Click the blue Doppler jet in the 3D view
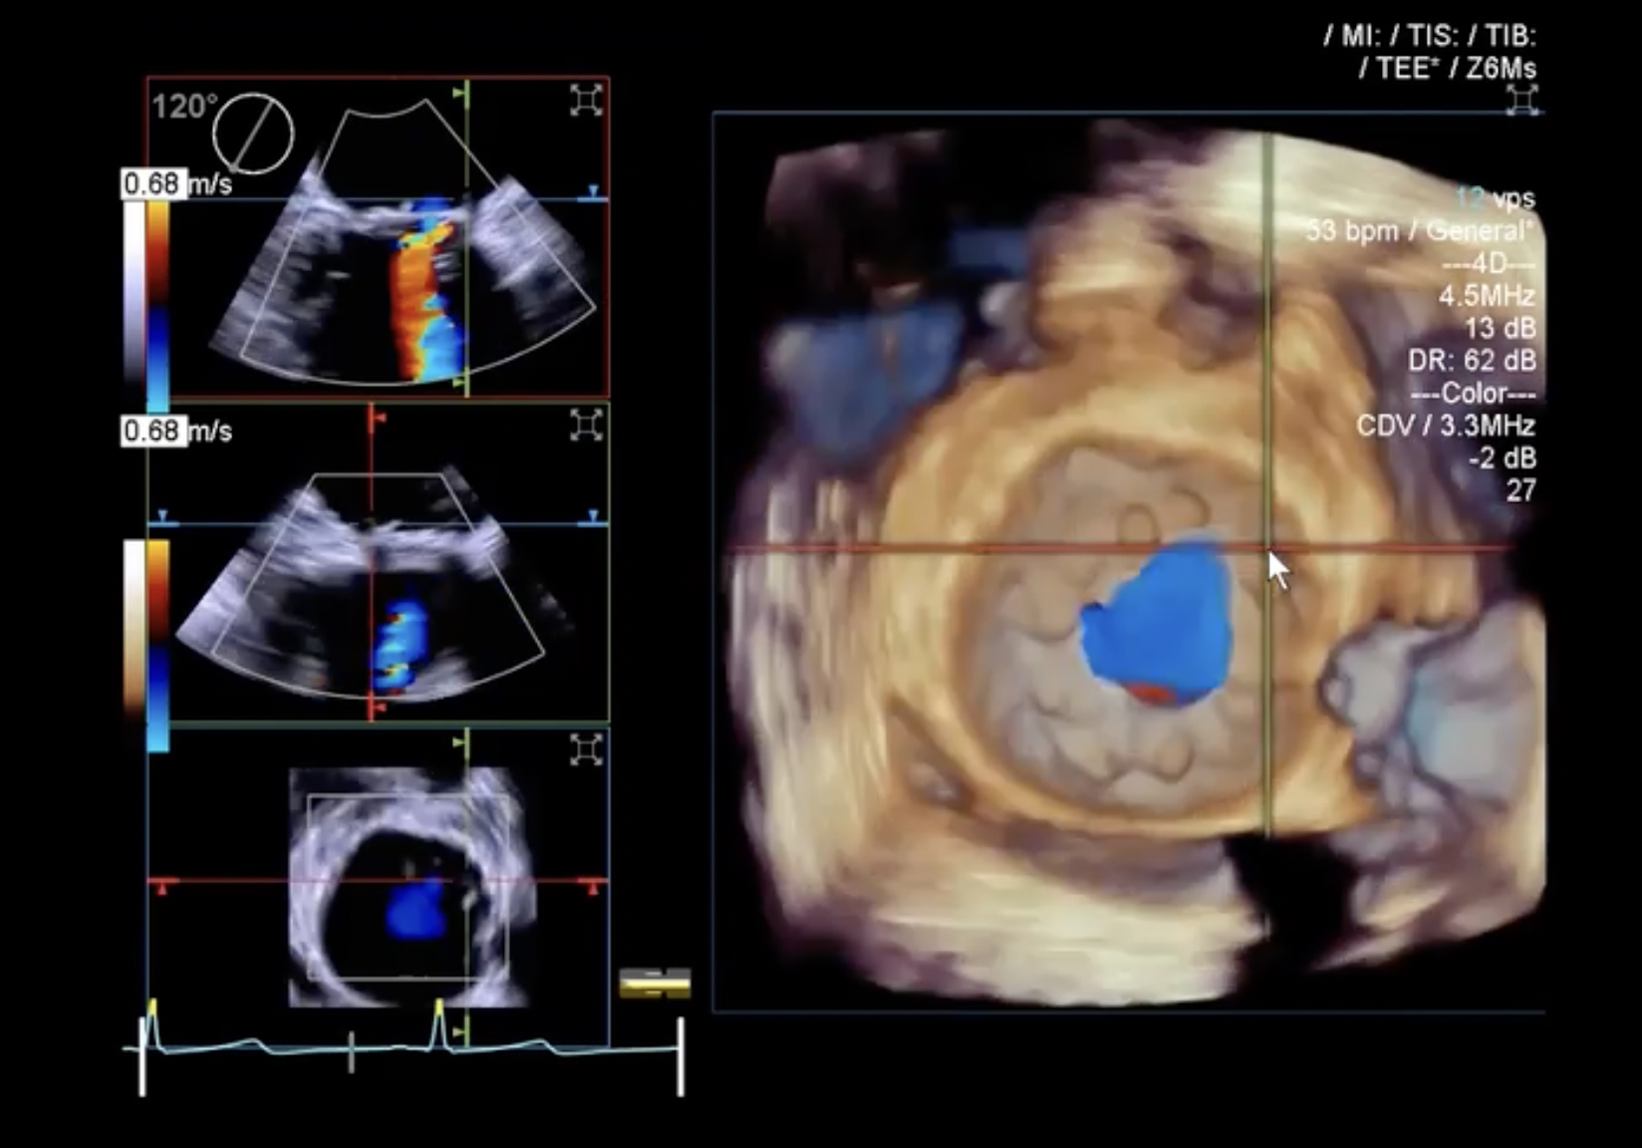 click(1161, 618)
